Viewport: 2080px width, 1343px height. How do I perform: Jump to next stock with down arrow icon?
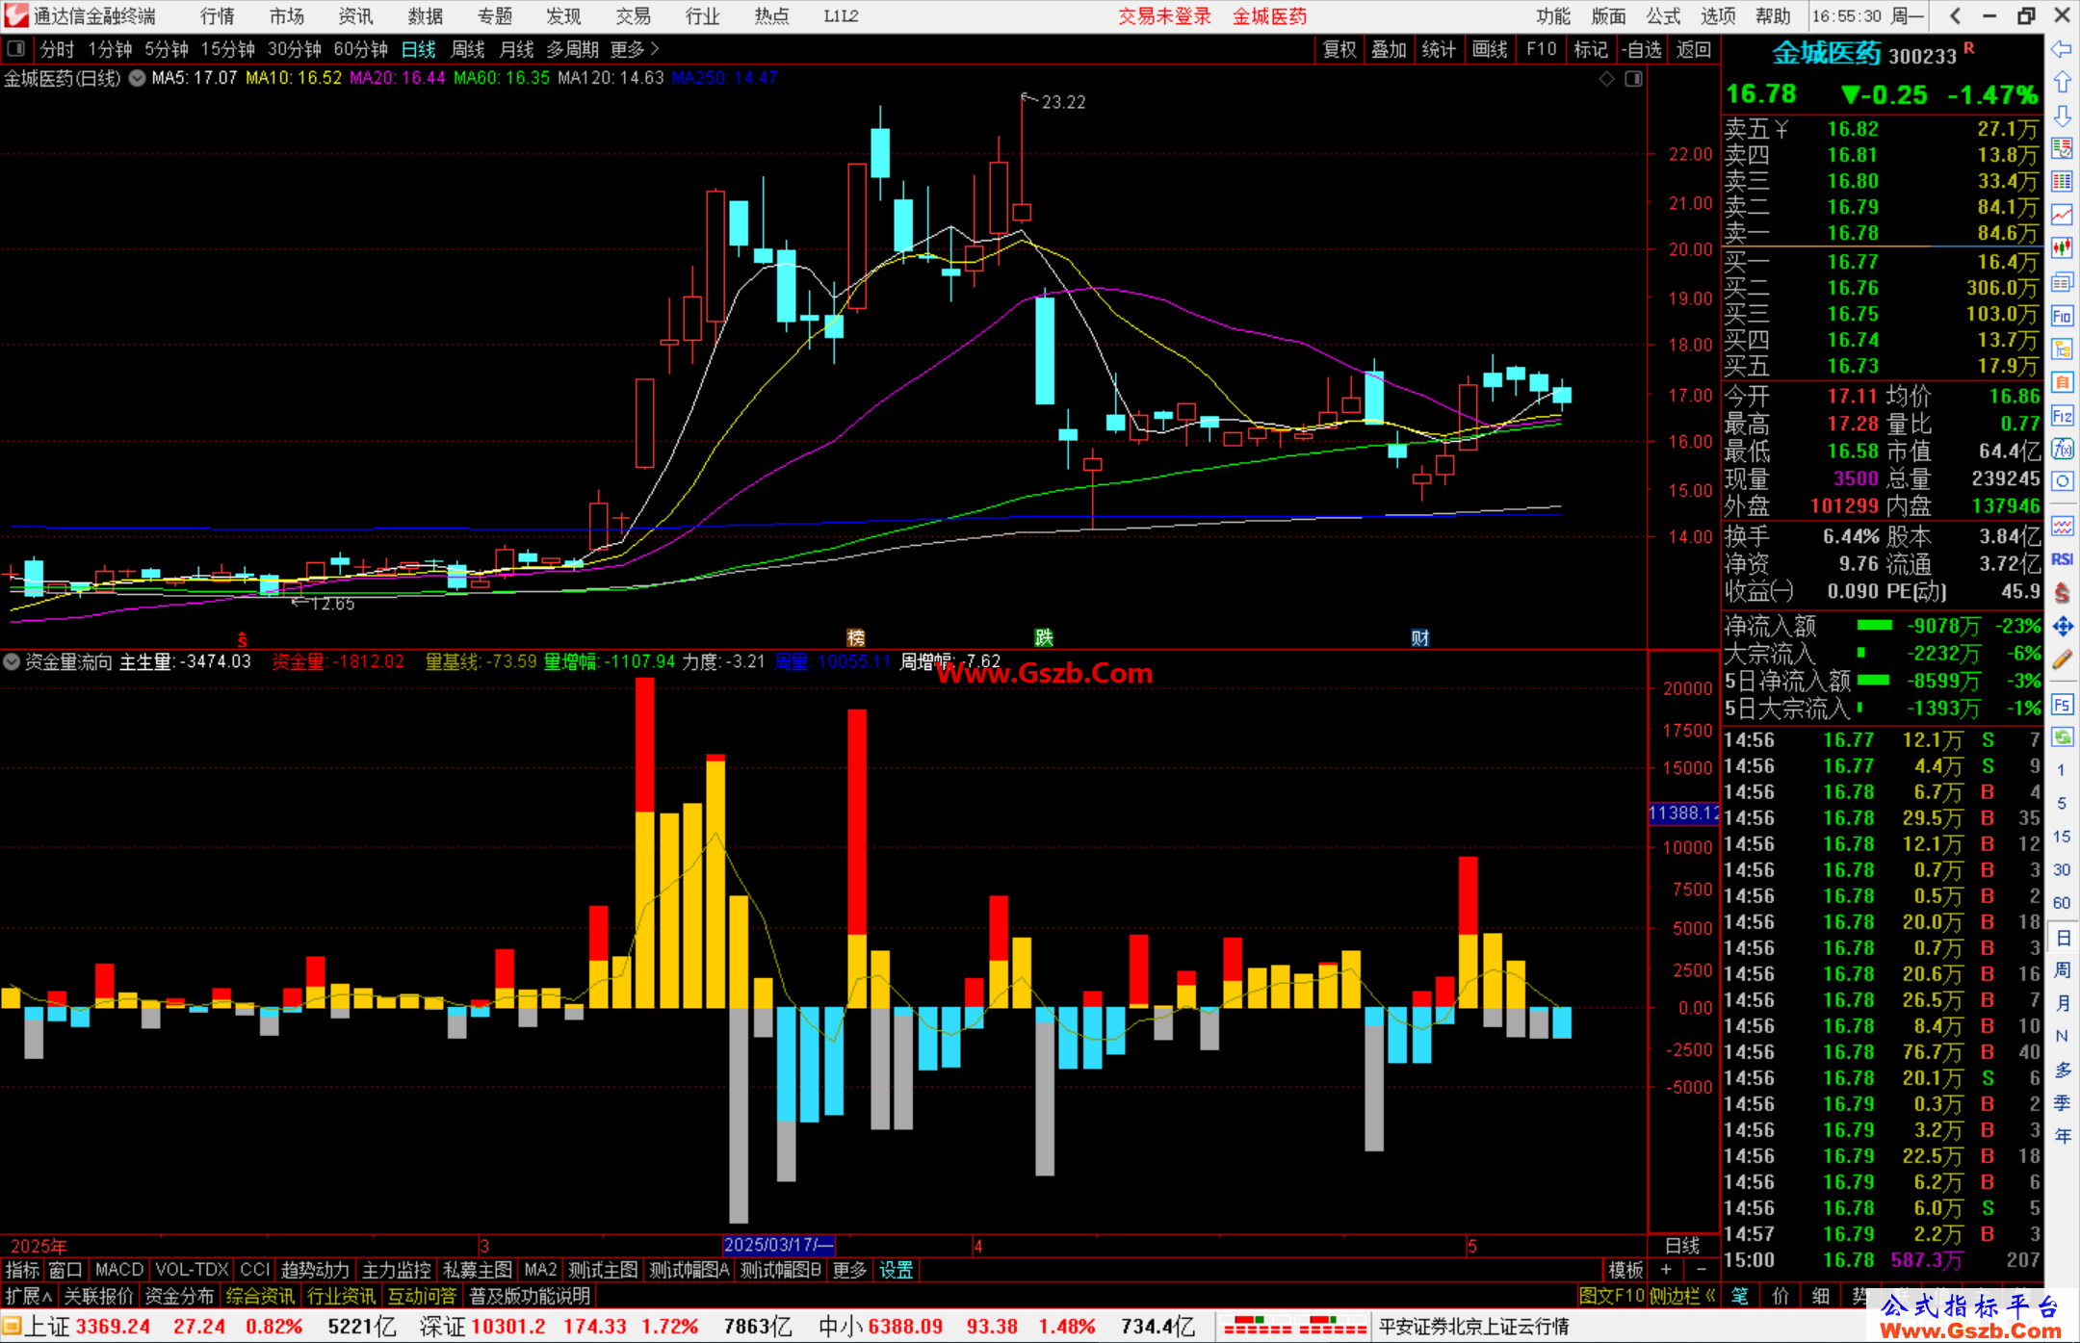point(2062,116)
